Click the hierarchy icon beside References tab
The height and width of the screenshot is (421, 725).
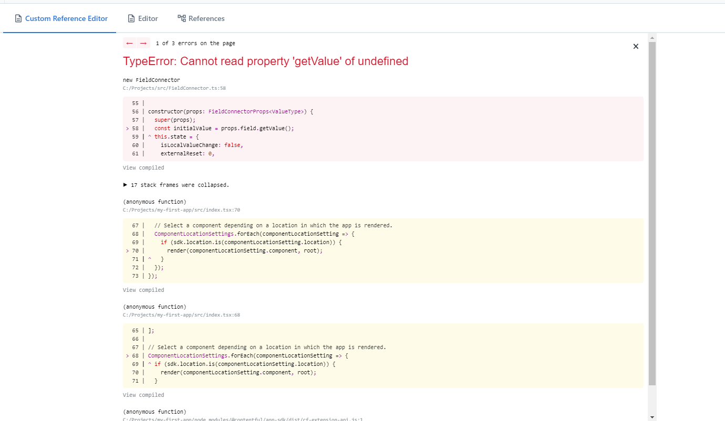tap(181, 18)
